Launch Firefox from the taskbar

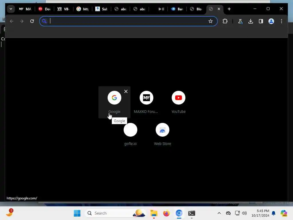pyautogui.click(x=166, y=213)
